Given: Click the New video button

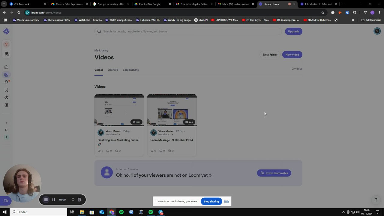Looking at the screenshot, I should [x=292, y=55].
